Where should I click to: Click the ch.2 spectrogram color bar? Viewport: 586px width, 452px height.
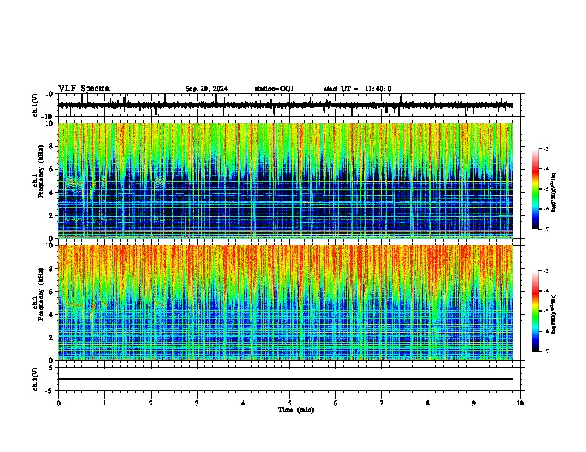536,311
